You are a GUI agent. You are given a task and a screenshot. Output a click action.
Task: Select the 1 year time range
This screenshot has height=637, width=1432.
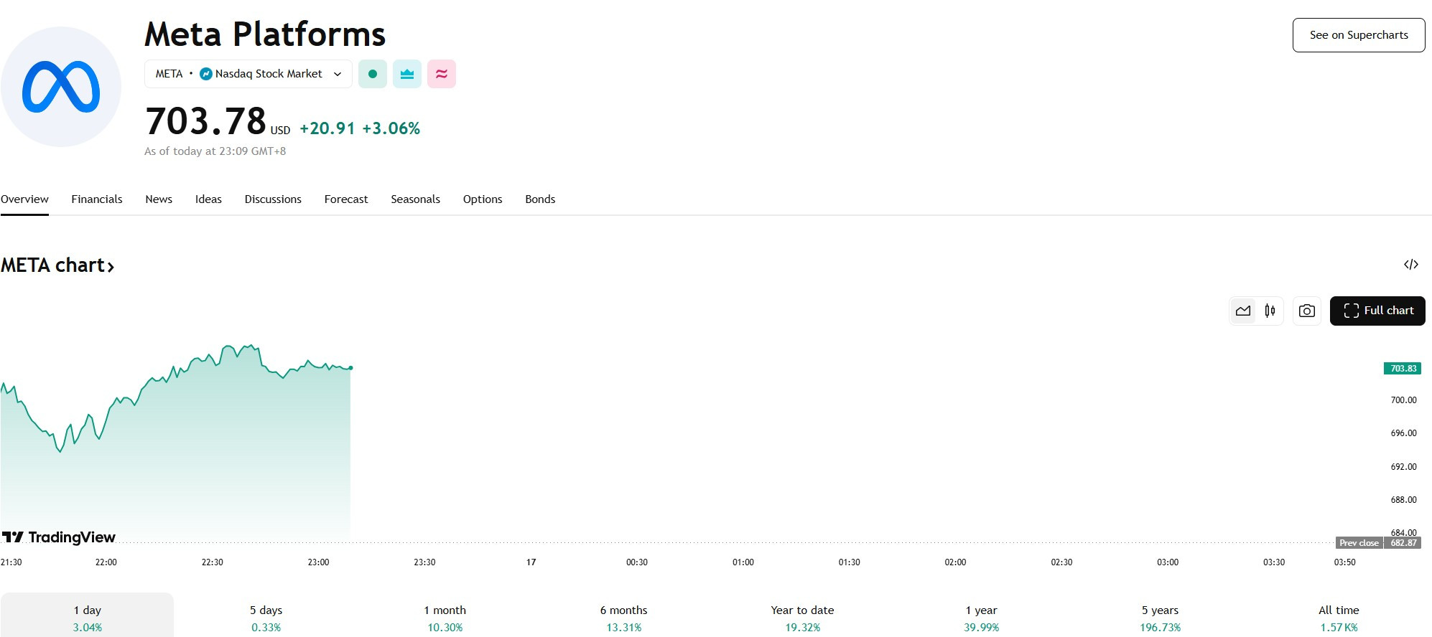pos(982,617)
